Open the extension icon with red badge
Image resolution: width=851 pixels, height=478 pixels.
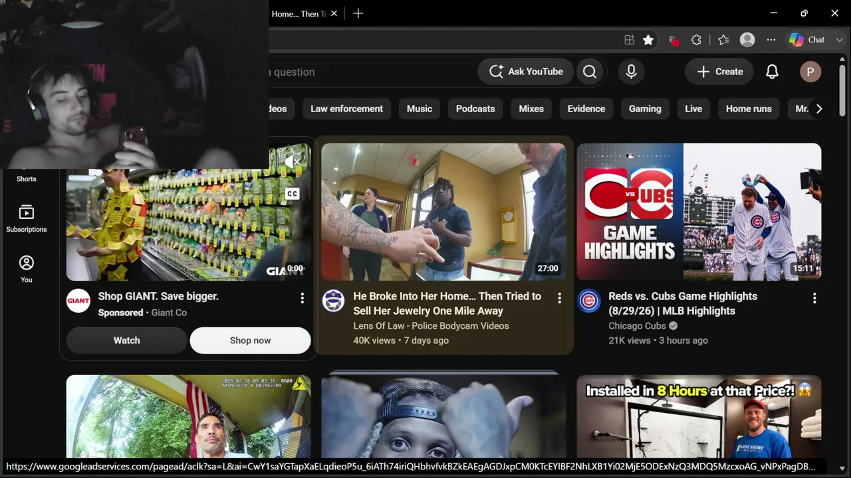click(673, 40)
